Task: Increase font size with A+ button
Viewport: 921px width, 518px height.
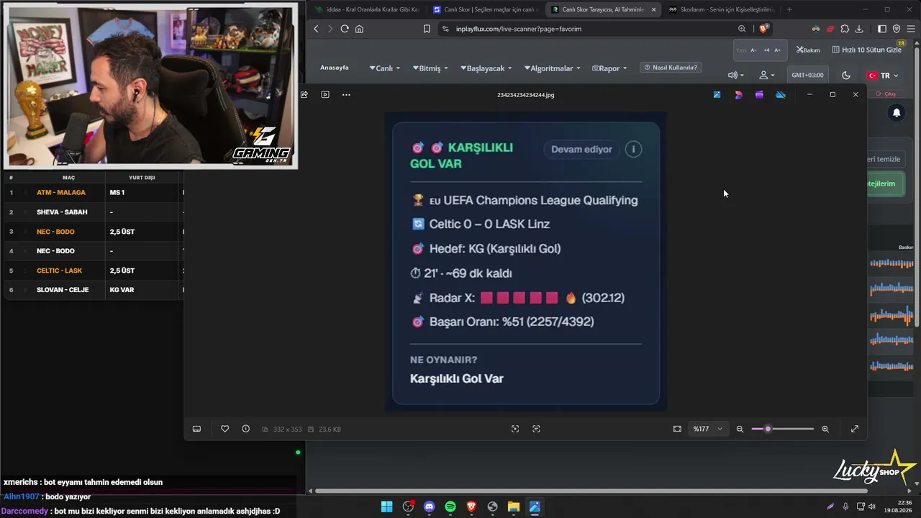Action: (777, 50)
